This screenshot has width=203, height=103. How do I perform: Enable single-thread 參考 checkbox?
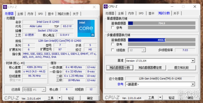113,28
